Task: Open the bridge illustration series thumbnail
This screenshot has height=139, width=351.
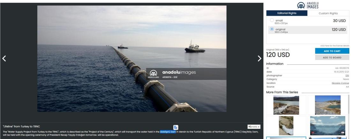Action: click(x=328, y=125)
